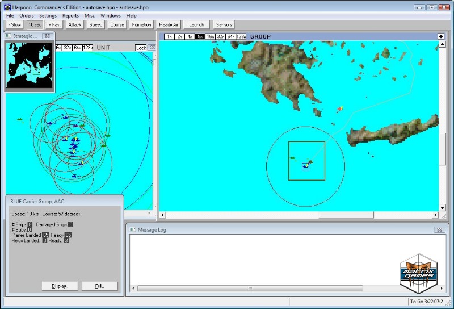
Task: Close the Message Log window
Action: pyautogui.click(x=439, y=229)
